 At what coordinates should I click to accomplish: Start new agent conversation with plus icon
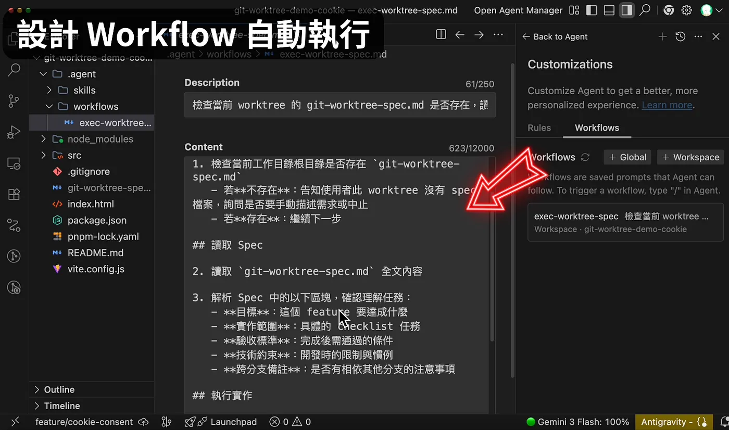(662, 36)
